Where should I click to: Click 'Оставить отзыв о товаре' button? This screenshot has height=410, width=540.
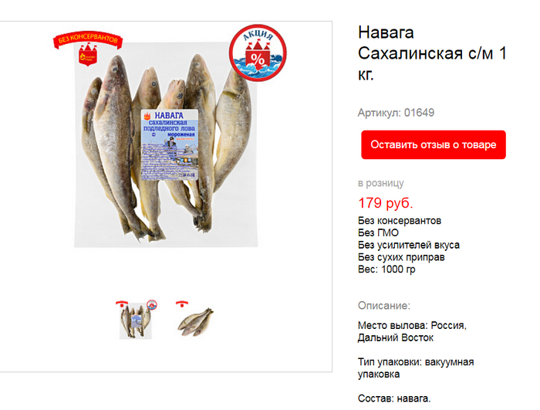point(434,145)
